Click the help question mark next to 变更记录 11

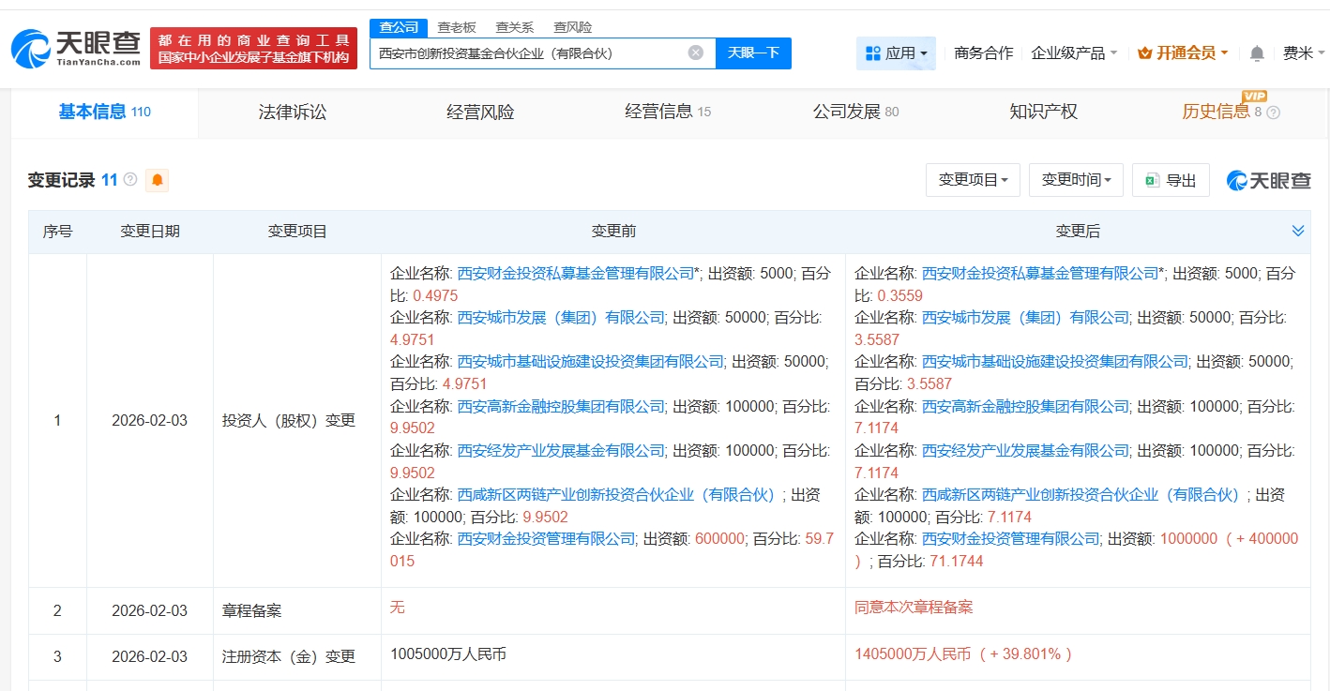[130, 180]
